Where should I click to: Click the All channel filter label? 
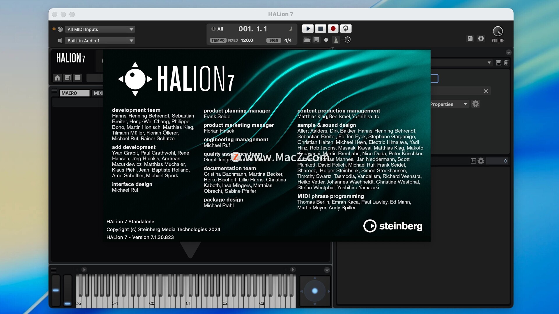click(220, 29)
